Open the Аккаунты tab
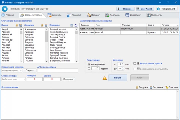Screen dimensions: 180x120 [x=54, y=15]
